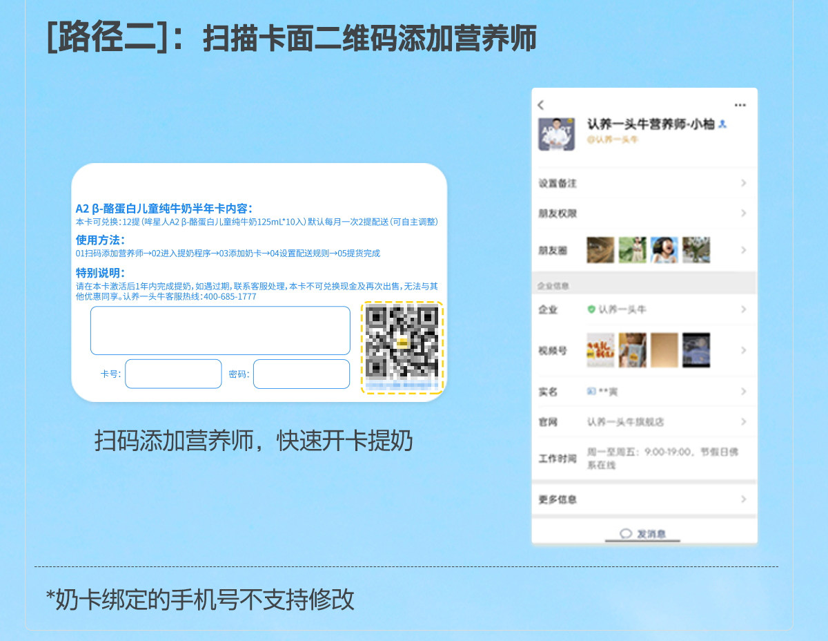Click the note 奶卡绑定的手机号不支持修改
The image size is (828, 641).
200,599
